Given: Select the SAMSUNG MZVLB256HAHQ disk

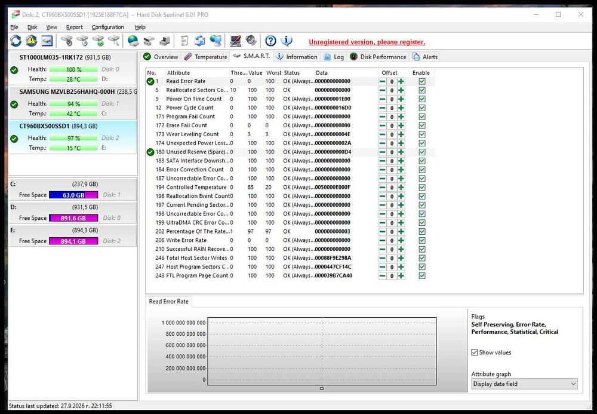Looking at the screenshot, I should [72, 103].
